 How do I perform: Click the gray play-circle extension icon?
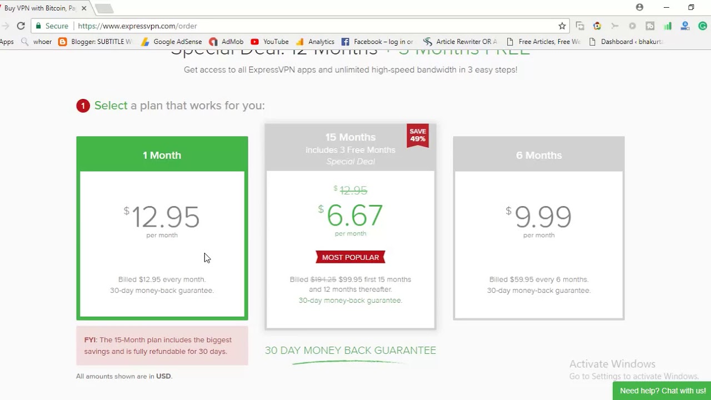pos(632,26)
